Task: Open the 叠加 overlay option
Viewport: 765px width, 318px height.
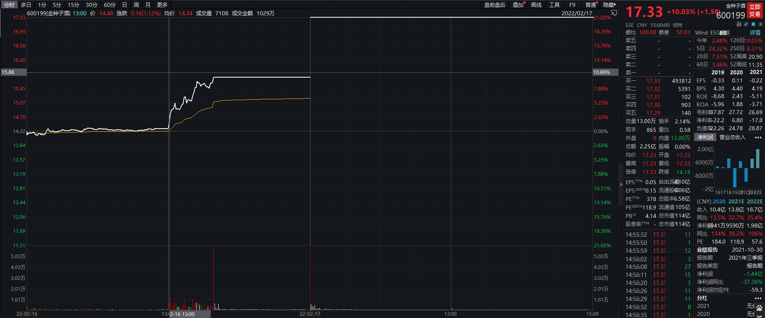Action: [x=519, y=5]
